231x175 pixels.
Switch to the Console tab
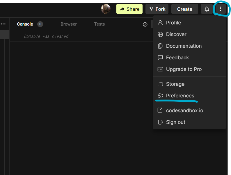click(x=25, y=24)
